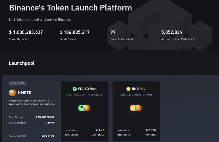
Task: Click the COMPLETED status badge
Action: click(18, 83)
